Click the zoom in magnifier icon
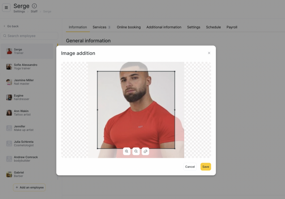 [127, 151]
